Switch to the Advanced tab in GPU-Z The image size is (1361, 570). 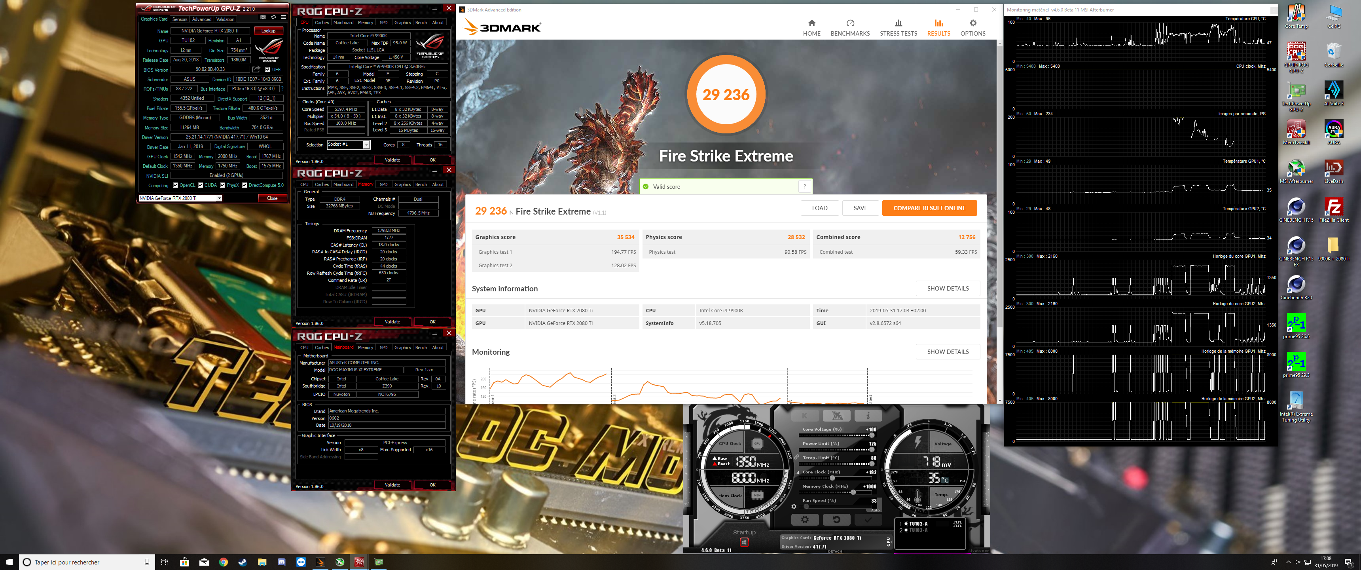click(201, 19)
